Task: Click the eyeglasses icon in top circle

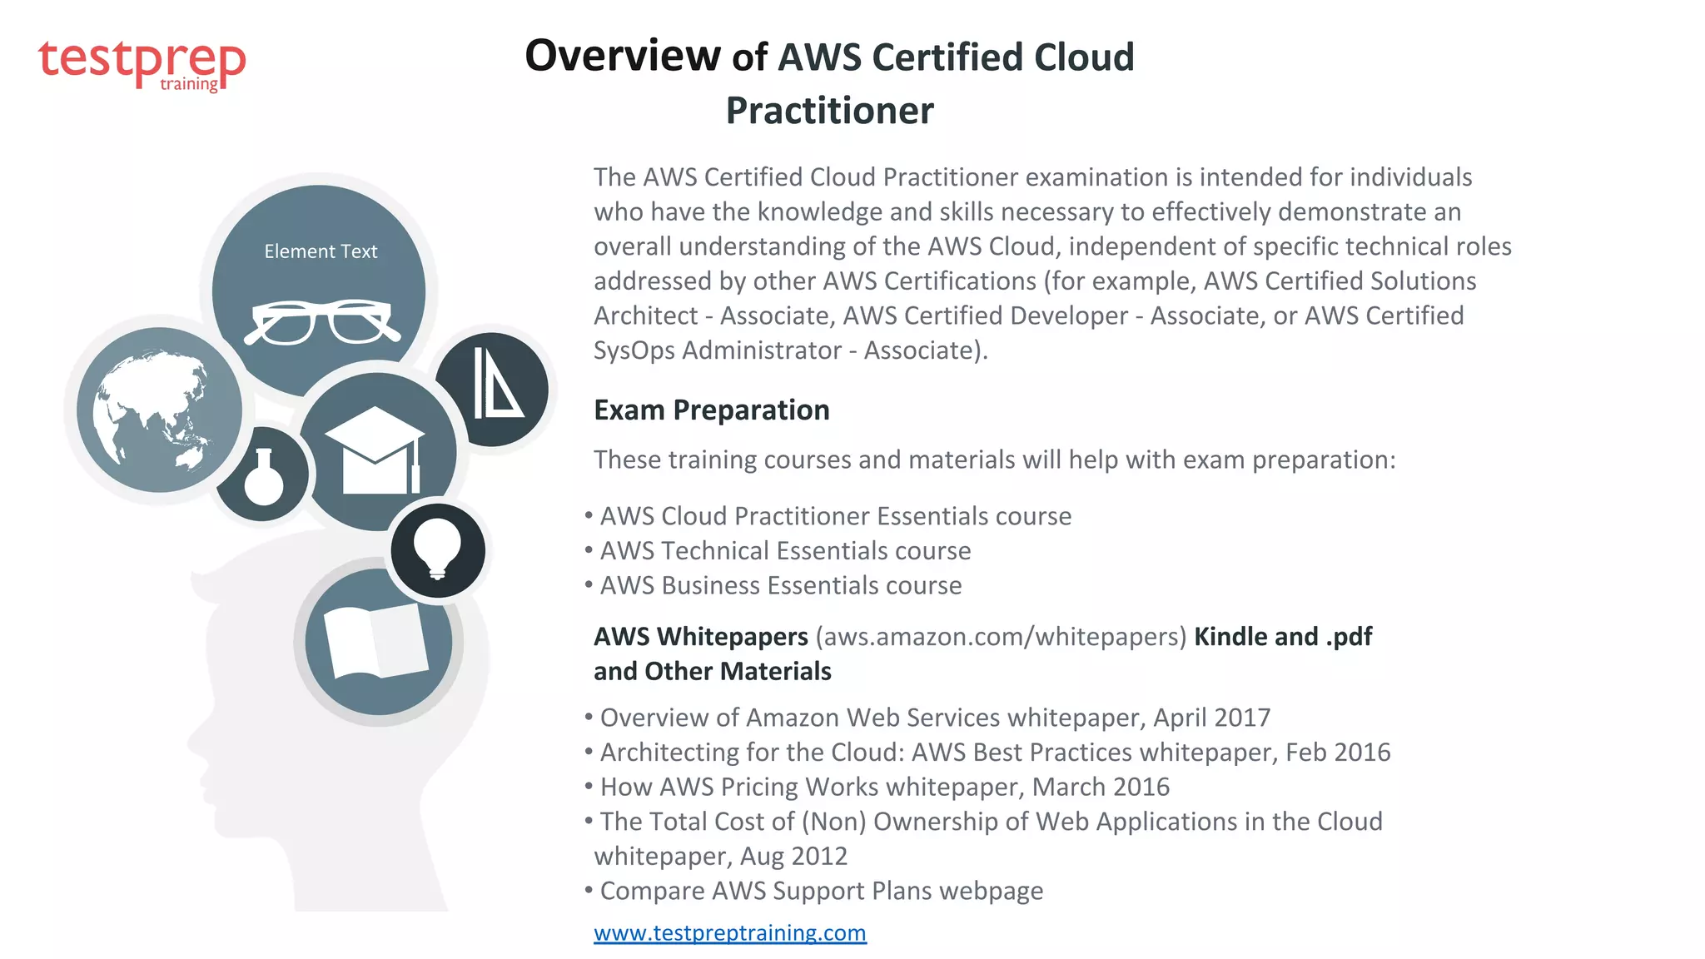Action: (x=321, y=322)
